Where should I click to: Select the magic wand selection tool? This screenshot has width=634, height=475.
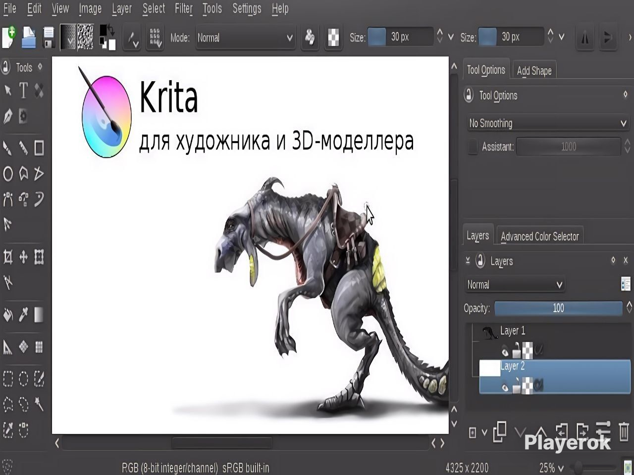click(39, 405)
